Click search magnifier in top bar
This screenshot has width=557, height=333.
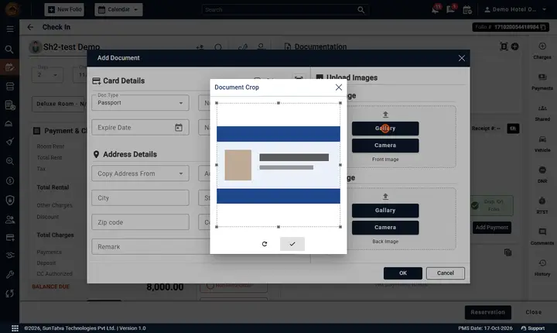point(361,9)
